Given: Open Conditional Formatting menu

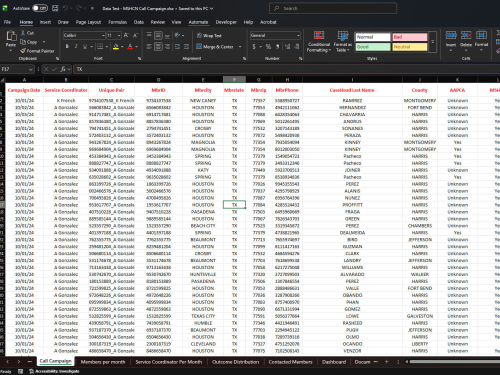Looking at the screenshot, I should coord(318,41).
